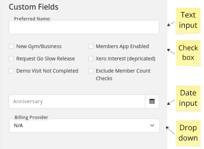Check Exclude Member Count Checks box
204x149 pixels.
[90, 71]
